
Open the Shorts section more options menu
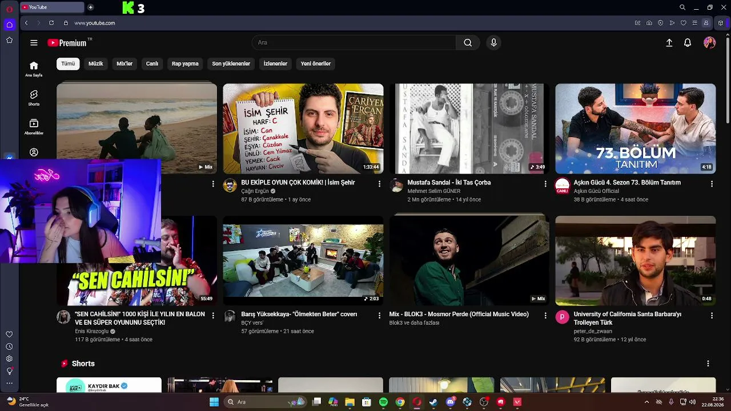tap(708, 364)
